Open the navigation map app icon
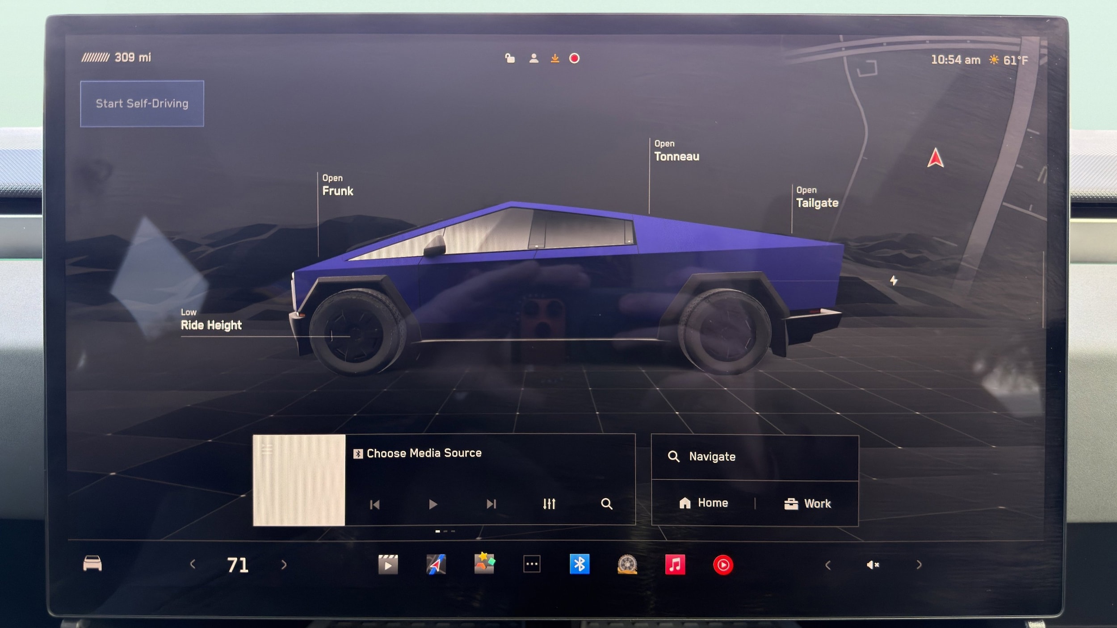The width and height of the screenshot is (1117, 628). click(436, 565)
